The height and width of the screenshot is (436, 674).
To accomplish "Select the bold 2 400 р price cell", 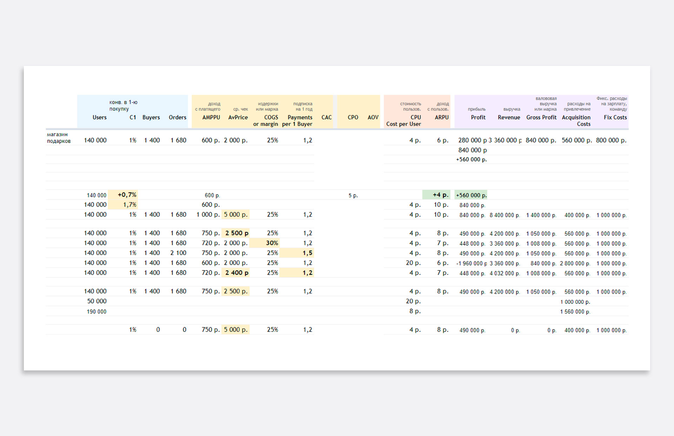I will [x=237, y=273].
